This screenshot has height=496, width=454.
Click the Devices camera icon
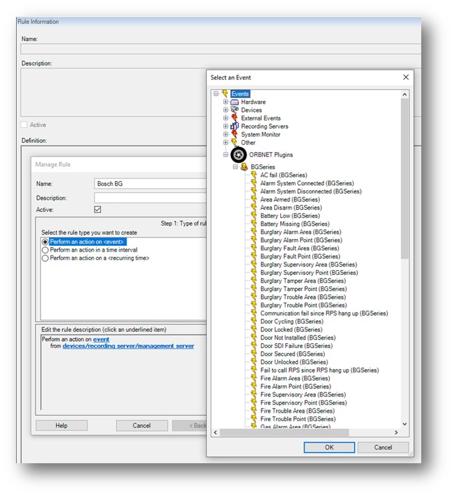coord(235,110)
